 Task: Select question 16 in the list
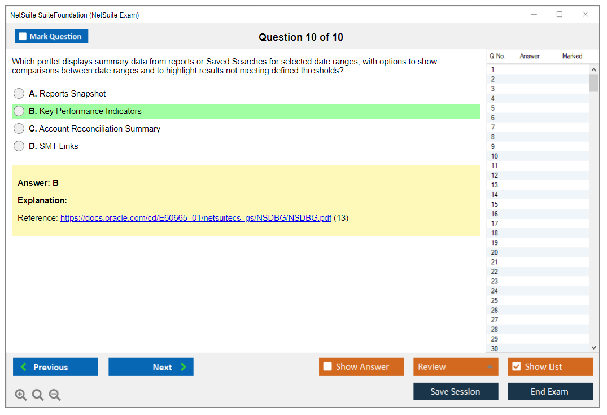point(538,213)
